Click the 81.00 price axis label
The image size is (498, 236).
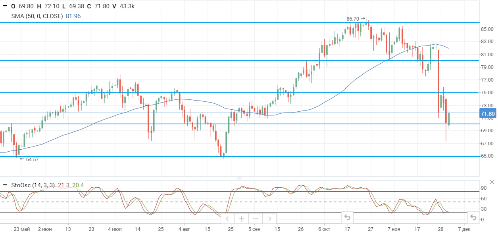pos(486,54)
